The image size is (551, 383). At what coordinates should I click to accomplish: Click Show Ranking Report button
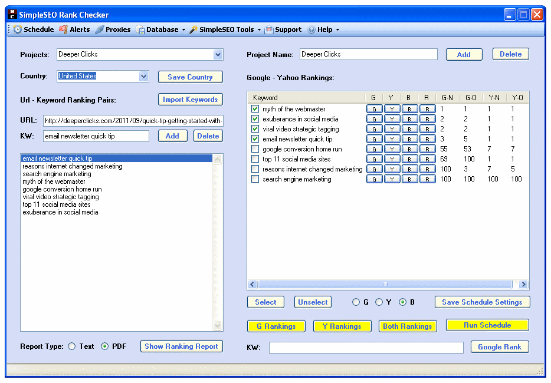(x=181, y=346)
